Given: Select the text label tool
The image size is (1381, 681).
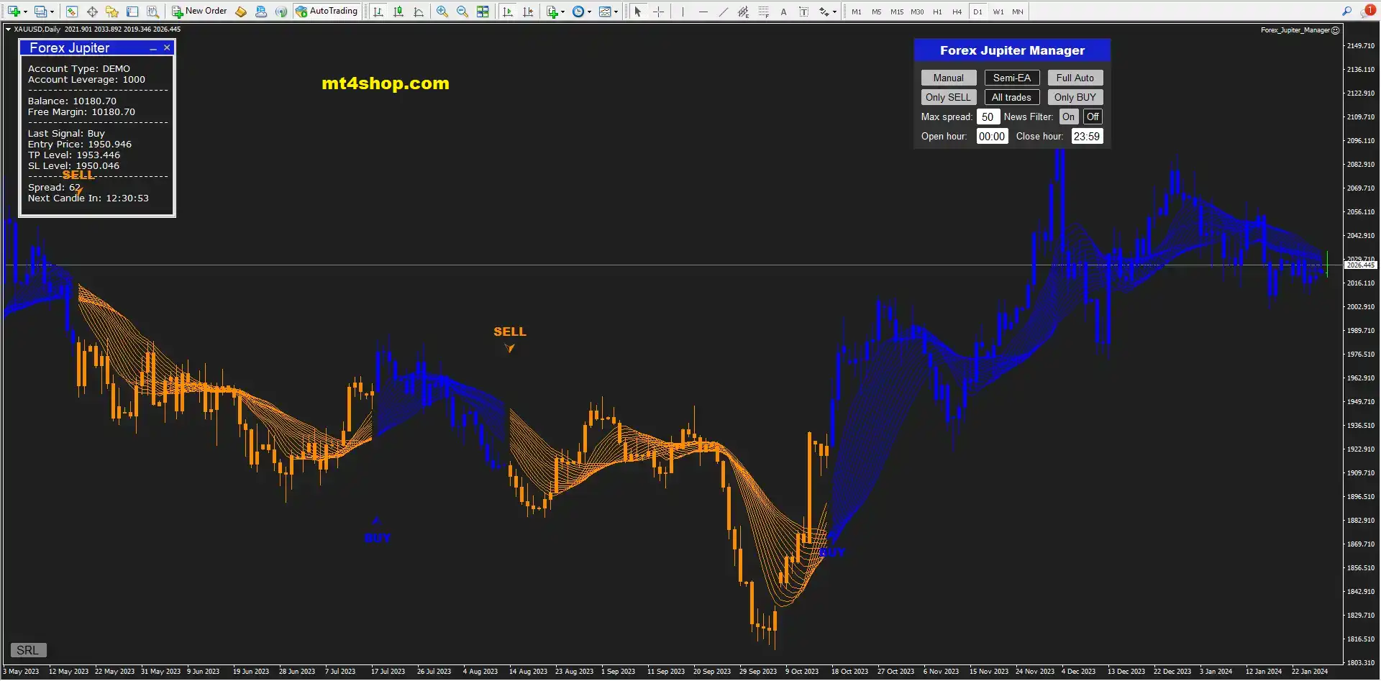Looking at the screenshot, I should [803, 12].
